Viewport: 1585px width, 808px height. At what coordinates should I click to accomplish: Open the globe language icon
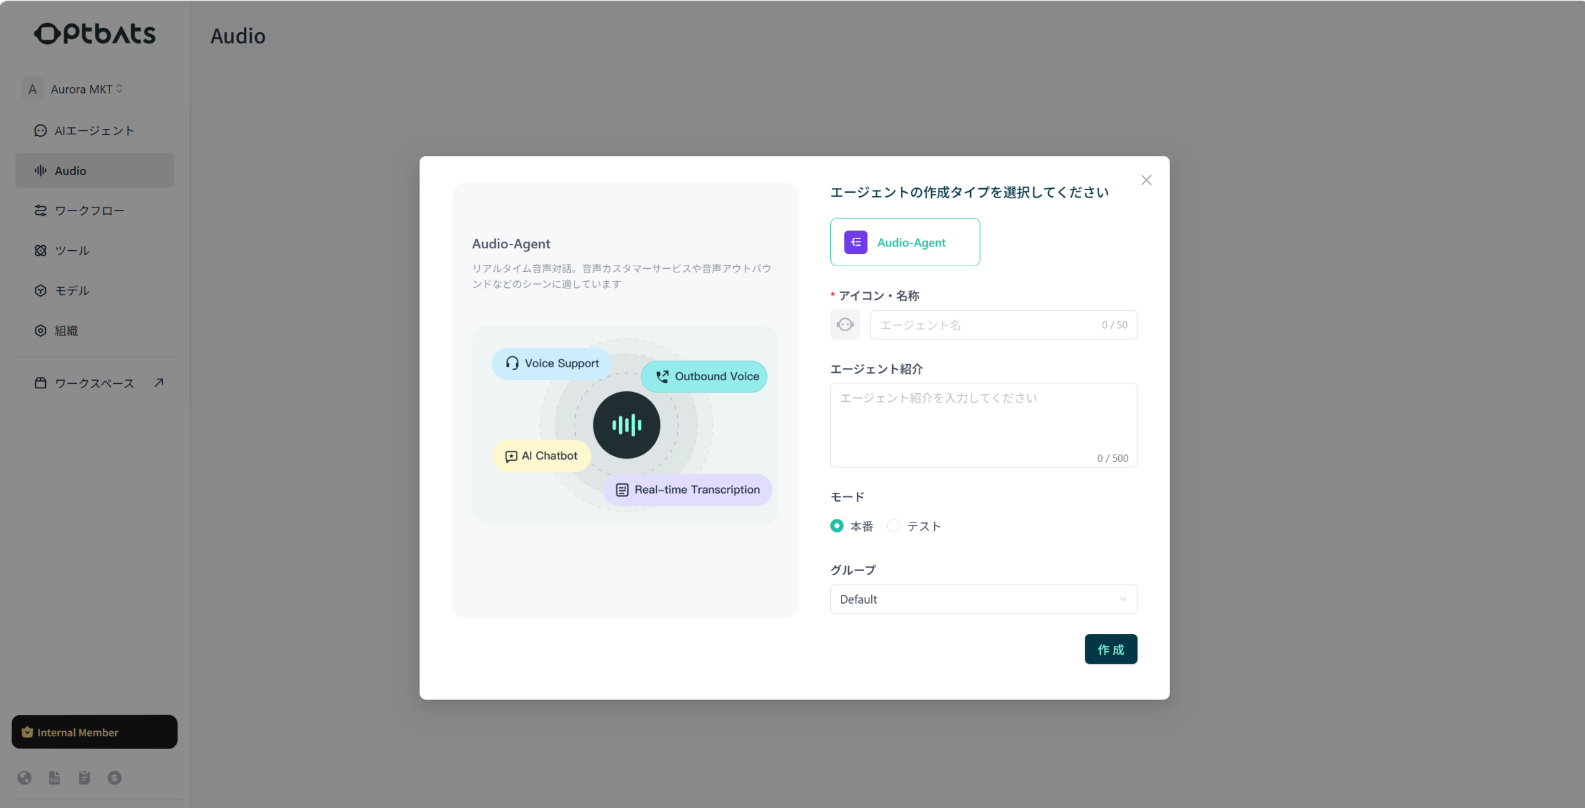[25, 778]
